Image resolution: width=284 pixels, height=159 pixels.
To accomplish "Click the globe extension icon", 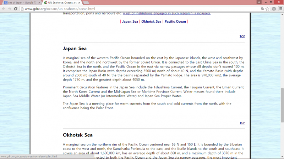I will pyautogui.click(x=274, y=8).
